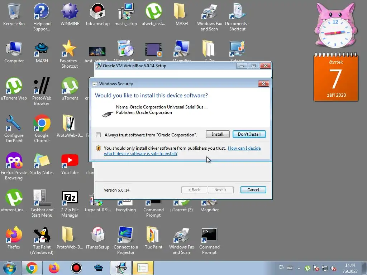Open the EN language indicator in tray
The height and width of the screenshot is (275, 367).
[x=282, y=267]
